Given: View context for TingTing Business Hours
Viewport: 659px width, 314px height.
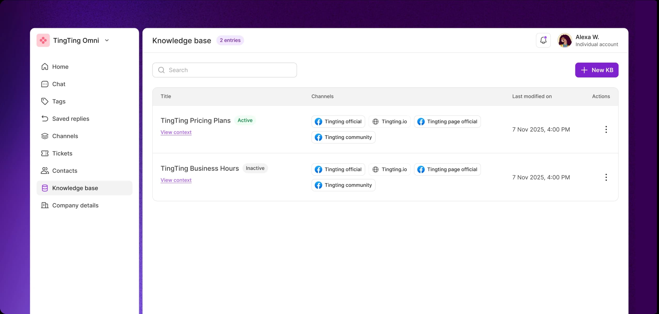Looking at the screenshot, I should coord(176,180).
